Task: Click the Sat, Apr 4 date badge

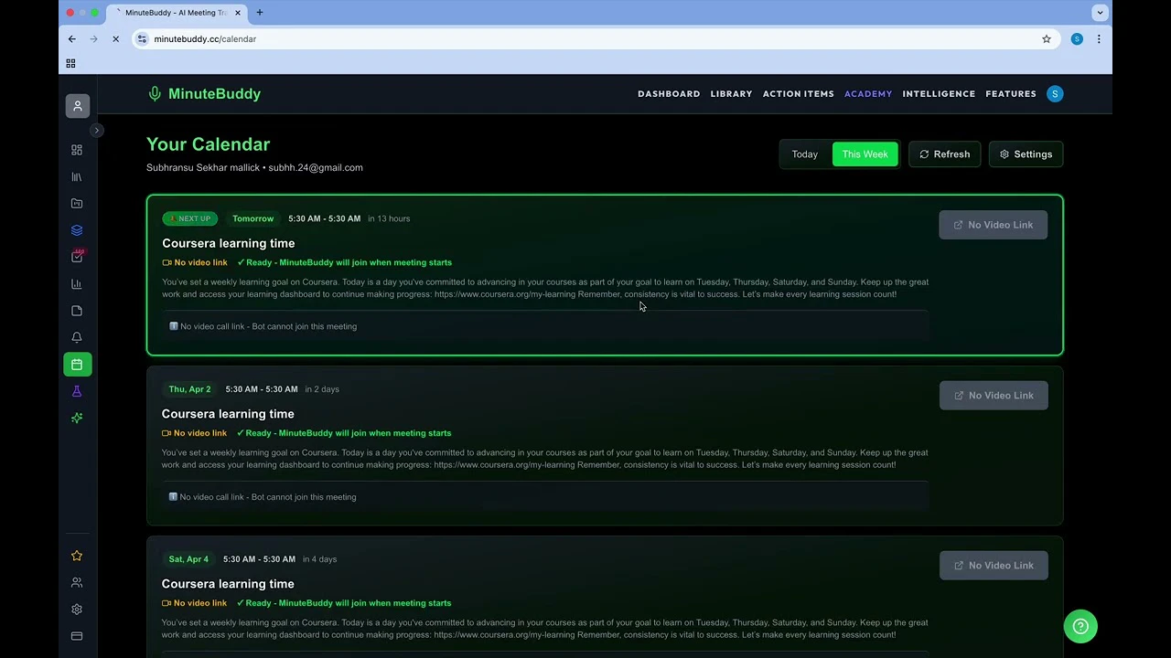Action: point(188,559)
